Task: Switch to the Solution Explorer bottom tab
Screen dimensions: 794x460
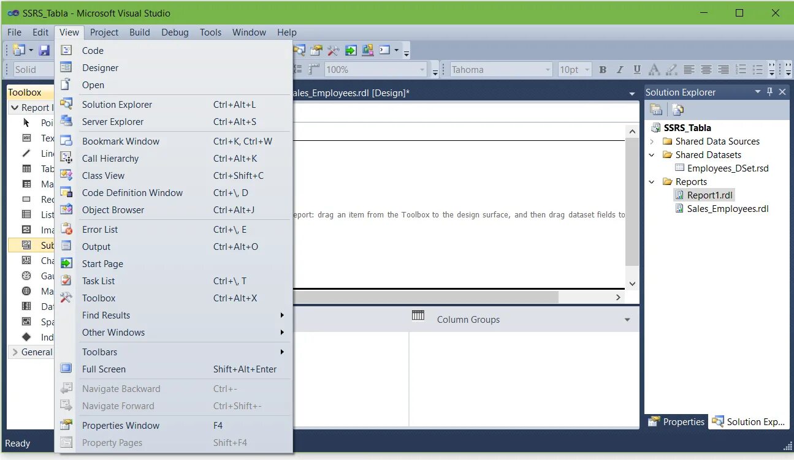Action: pos(749,421)
